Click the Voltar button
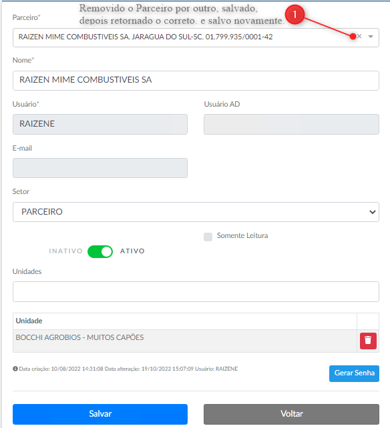 (291, 414)
